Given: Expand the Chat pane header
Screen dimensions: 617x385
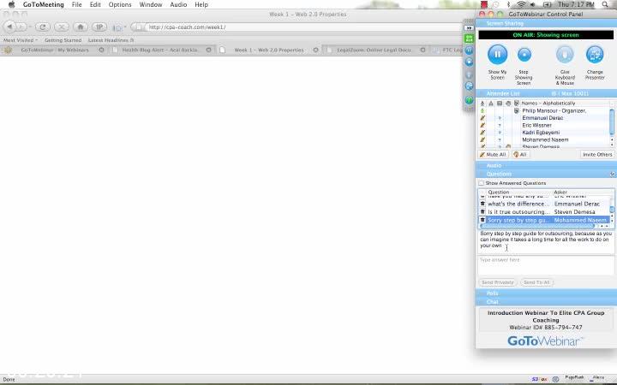Looking at the screenshot, I should pyautogui.click(x=546, y=302).
